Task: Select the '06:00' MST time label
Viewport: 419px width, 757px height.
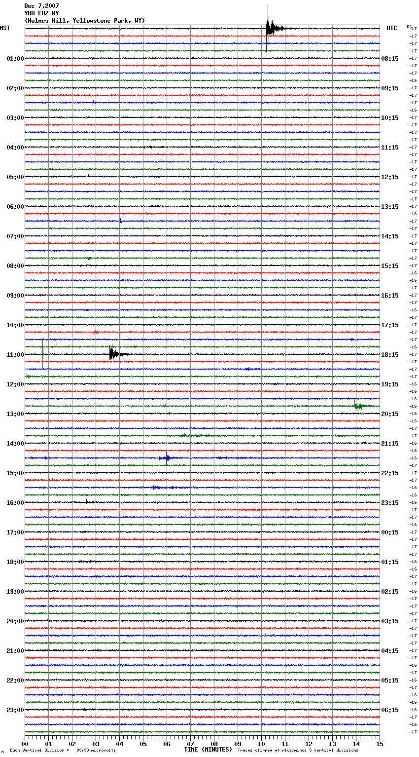Action: tap(15, 207)
